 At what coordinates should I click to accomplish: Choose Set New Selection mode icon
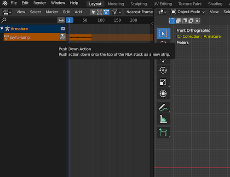click(172, 21)
